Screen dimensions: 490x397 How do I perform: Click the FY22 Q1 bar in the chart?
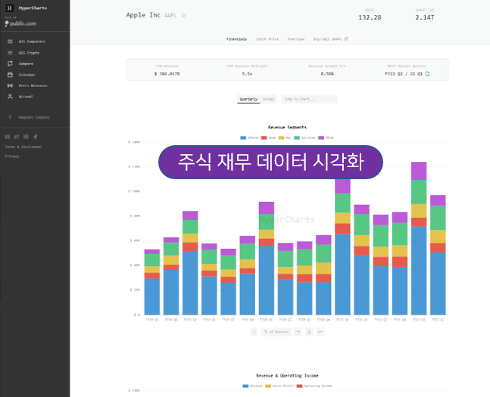click(x=419, y=238)
